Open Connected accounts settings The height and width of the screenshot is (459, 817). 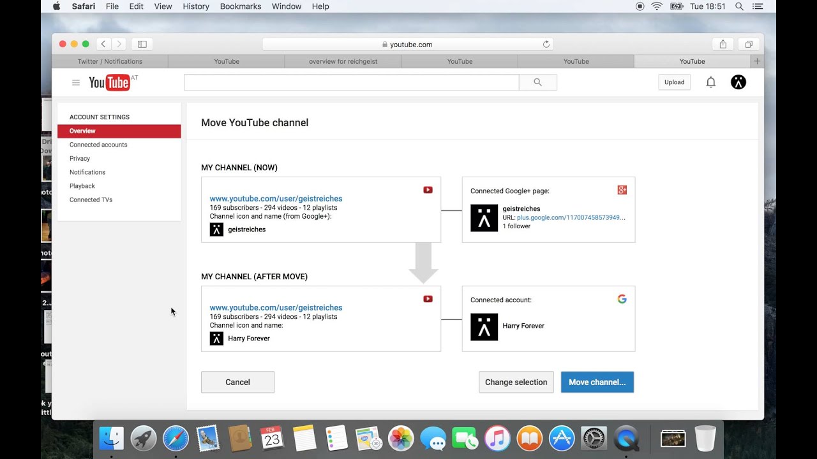click(x=98, y=145)
